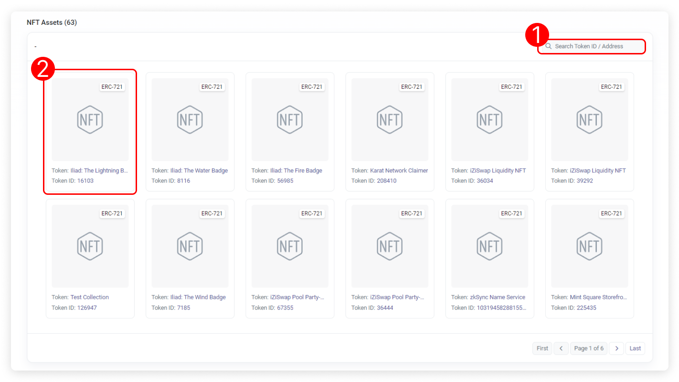
Task: Click NFT icon of Iliad: The Water Badge
Action: (190, 119)
